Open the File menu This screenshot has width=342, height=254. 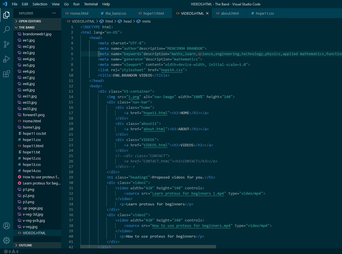[x=15, y=4]
